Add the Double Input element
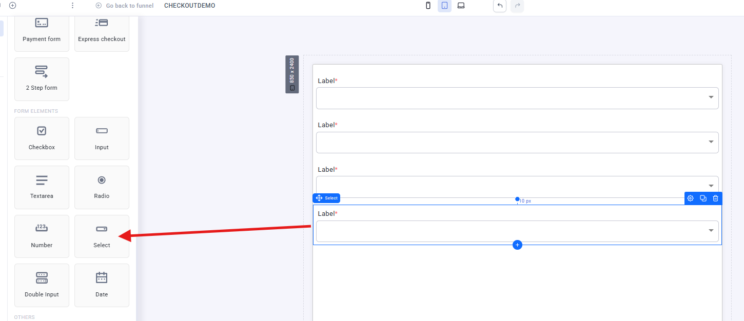Image resolution: width=744 pixels, height=321 pixels. point(42,285)
